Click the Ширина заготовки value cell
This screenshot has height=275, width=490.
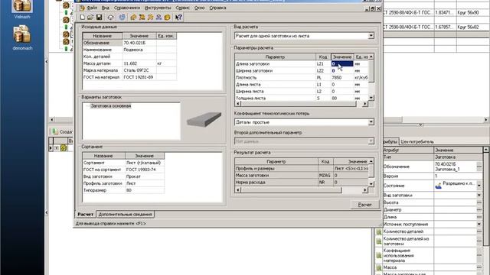pyautogui.click(x=342, y=71)
